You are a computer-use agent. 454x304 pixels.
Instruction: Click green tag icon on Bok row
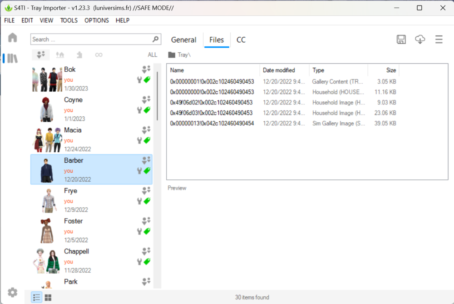(147, 80)
